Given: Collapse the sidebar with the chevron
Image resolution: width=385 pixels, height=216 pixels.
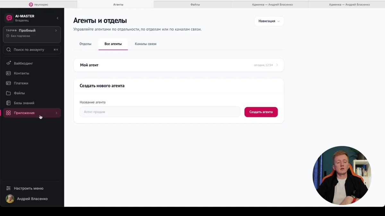Looking at the screenshot, I should [x=57, y=18].
